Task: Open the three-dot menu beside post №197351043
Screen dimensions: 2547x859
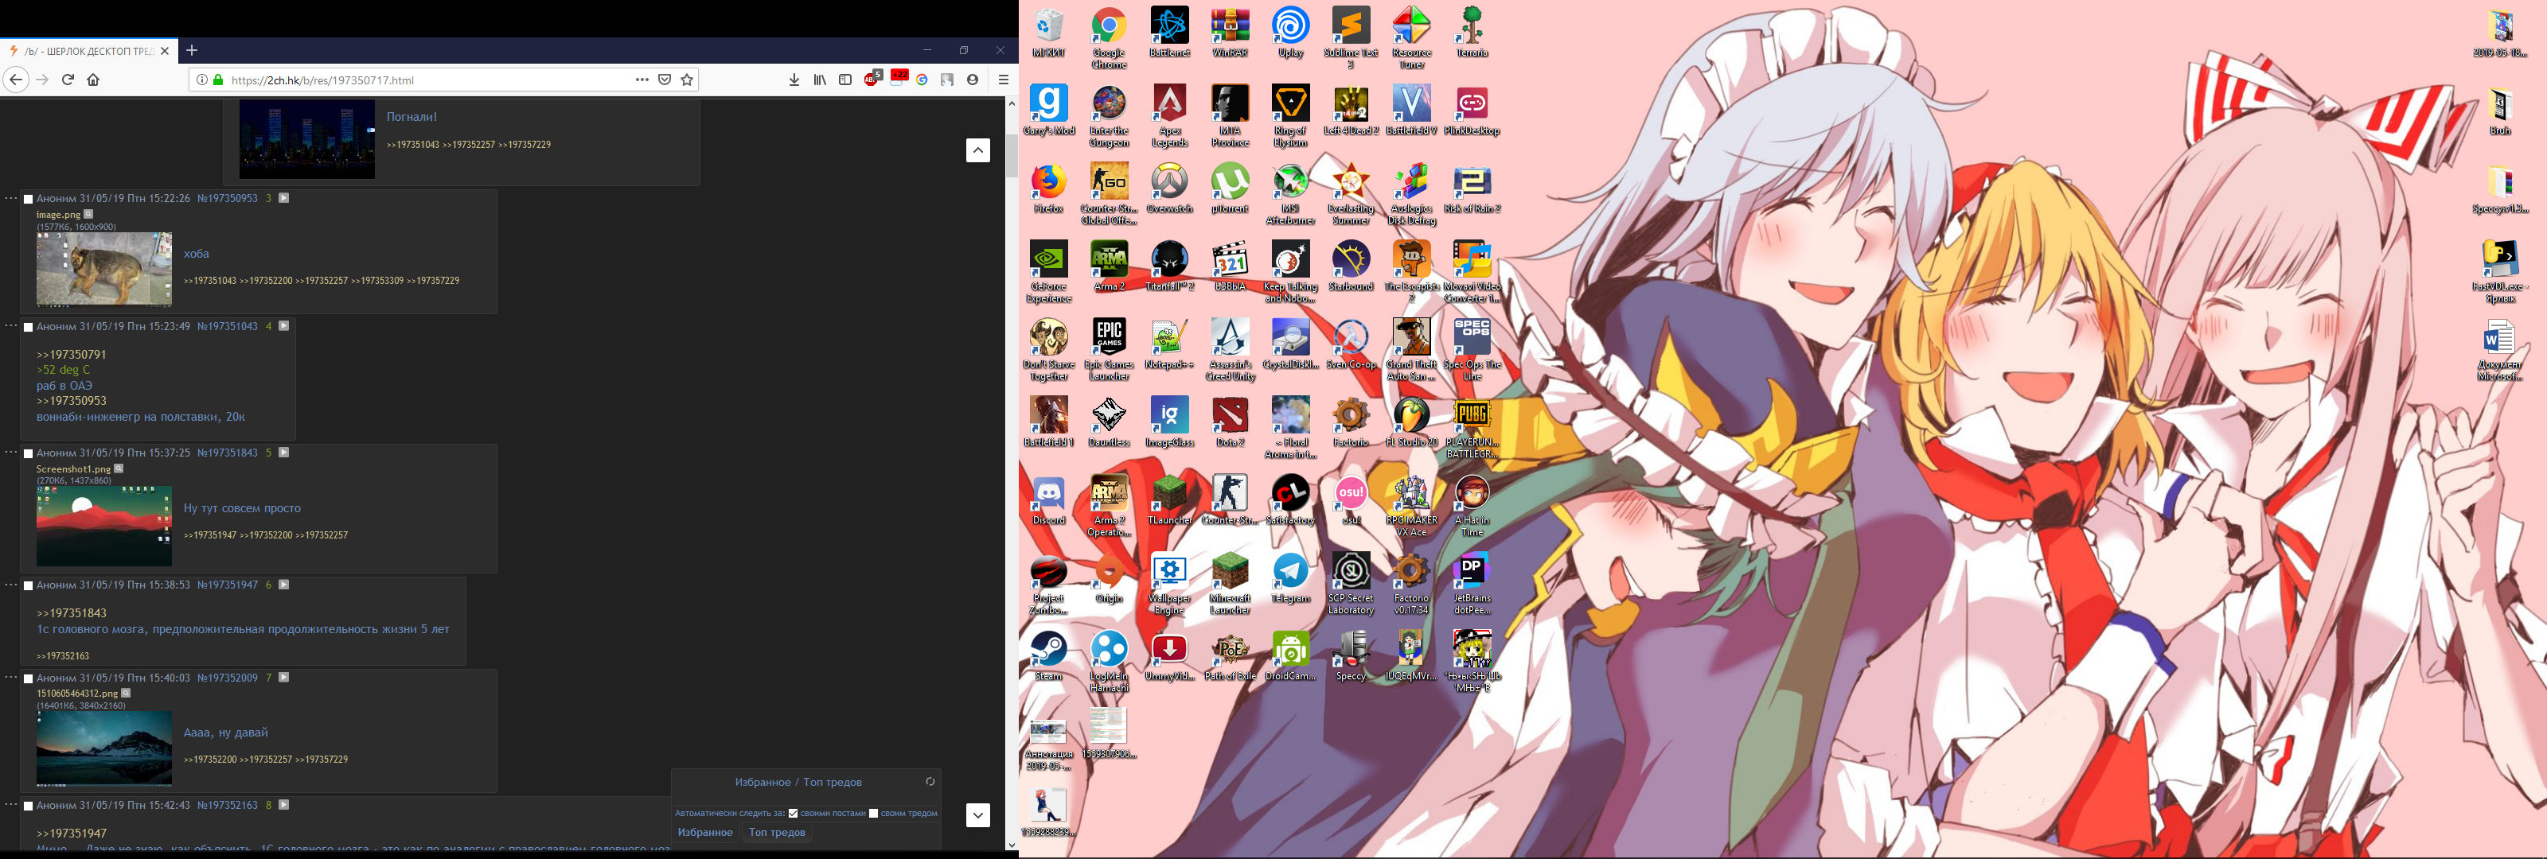Action: pos(11,325)
